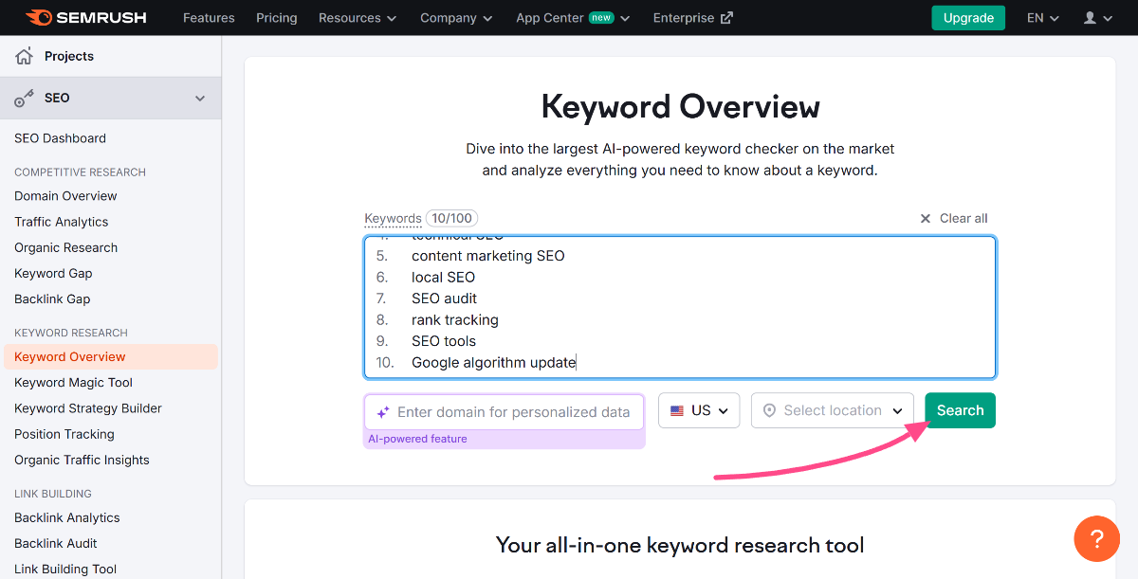Open Link Building Tool
The height and width of the screenshot is (579, 1138).
tap(65, 569)
